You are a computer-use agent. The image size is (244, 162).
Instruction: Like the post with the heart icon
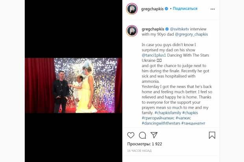click(131, 135)
